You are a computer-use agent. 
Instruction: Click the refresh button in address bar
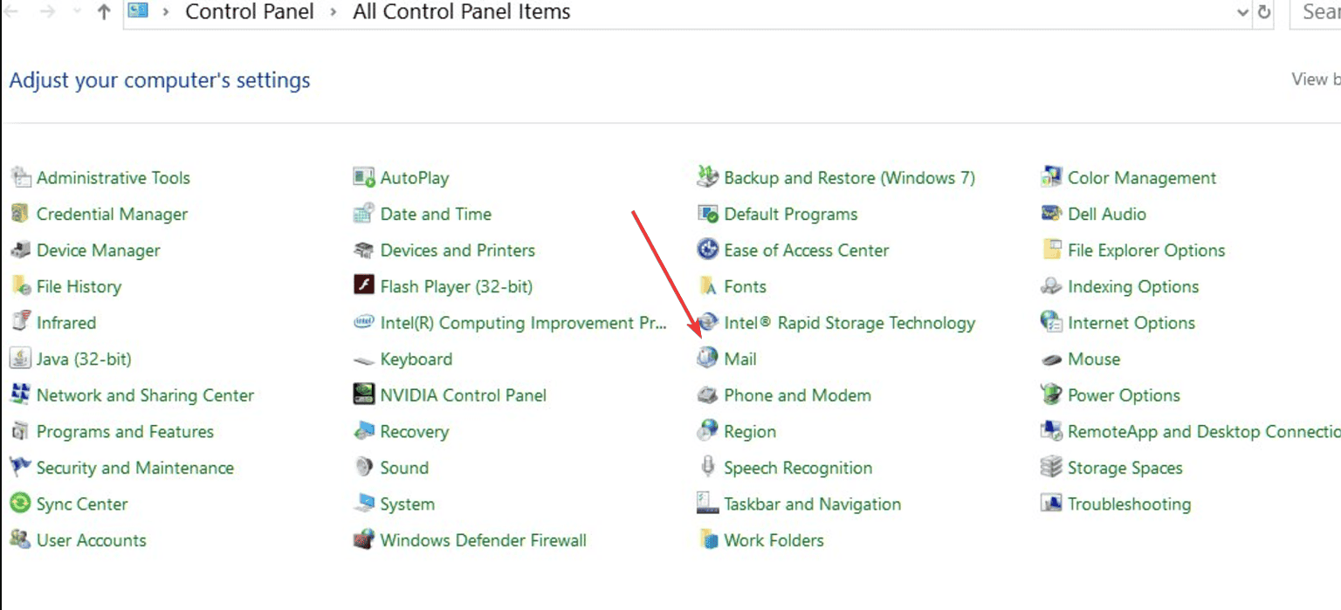click(1264, 12)
